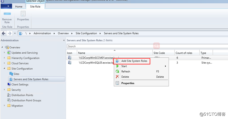
Task: Click the Site sys... type cell
Action: 207,63
